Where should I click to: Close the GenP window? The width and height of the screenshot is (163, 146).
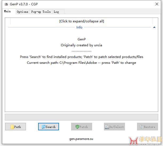pyautogui.click(x=157, y=4)
